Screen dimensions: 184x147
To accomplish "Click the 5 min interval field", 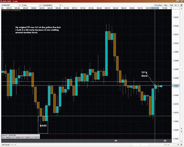I will tap(30, 5).
